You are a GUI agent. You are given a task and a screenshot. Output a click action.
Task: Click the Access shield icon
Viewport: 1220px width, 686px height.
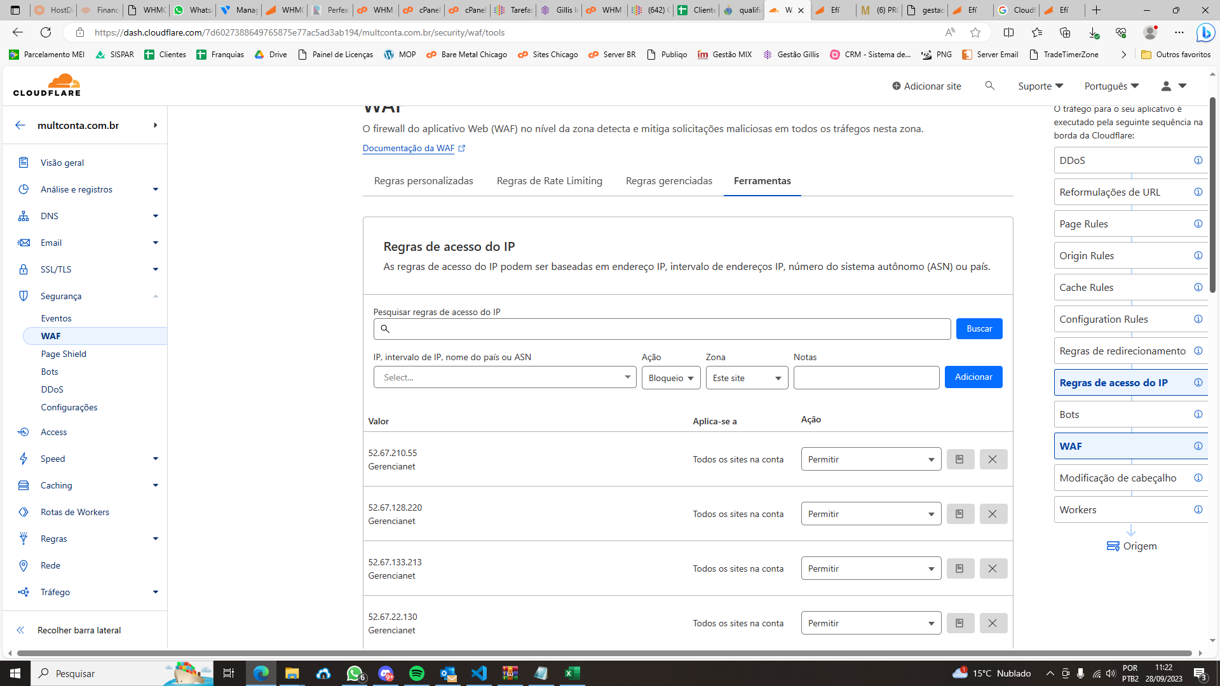click(x=23, y=432)
